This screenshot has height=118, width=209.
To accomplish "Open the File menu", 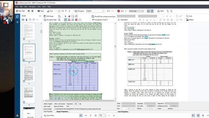I will pos(17,7).
